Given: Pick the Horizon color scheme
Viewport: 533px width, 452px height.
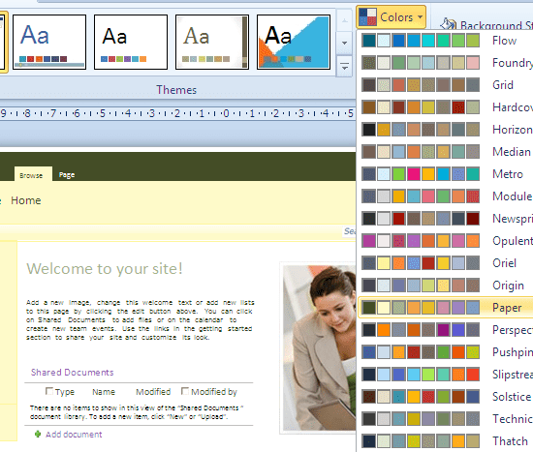Looking at the screenshot, I should 446,130.
